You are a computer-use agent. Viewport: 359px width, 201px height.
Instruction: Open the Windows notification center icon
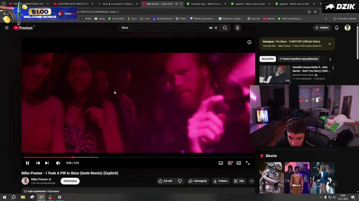[353, 197]
